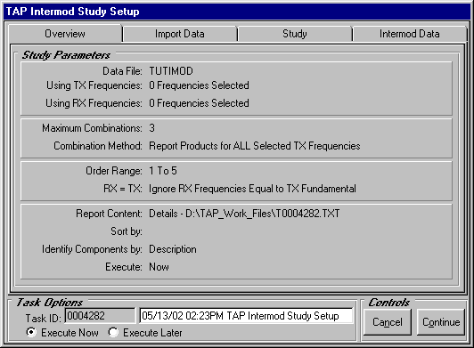Image resolution: width=474 pixels, height=348 pixels.
Task: Click the 'Report Content:' label
Action: click(x=109, y=214)
